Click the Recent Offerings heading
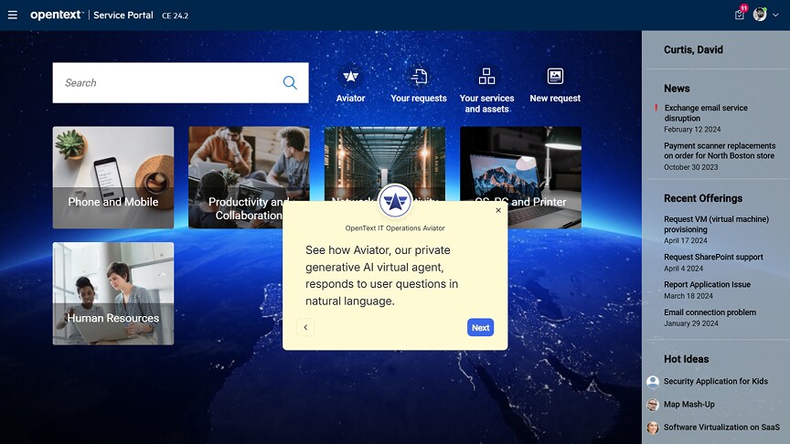Viewport: 790px width, 444px height. [703, 198]
